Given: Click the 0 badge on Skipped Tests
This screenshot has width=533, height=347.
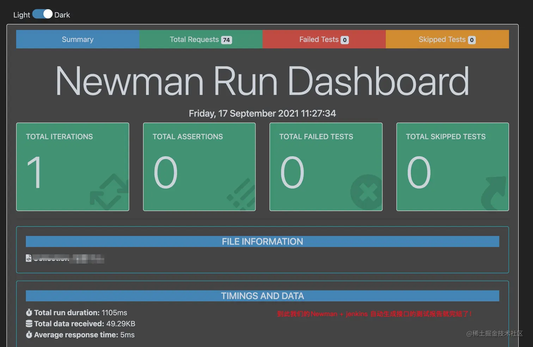Looking at the screenshot, I should pos(472,40).
